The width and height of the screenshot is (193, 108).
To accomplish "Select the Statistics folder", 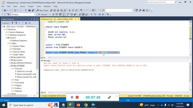I will 18,91.
